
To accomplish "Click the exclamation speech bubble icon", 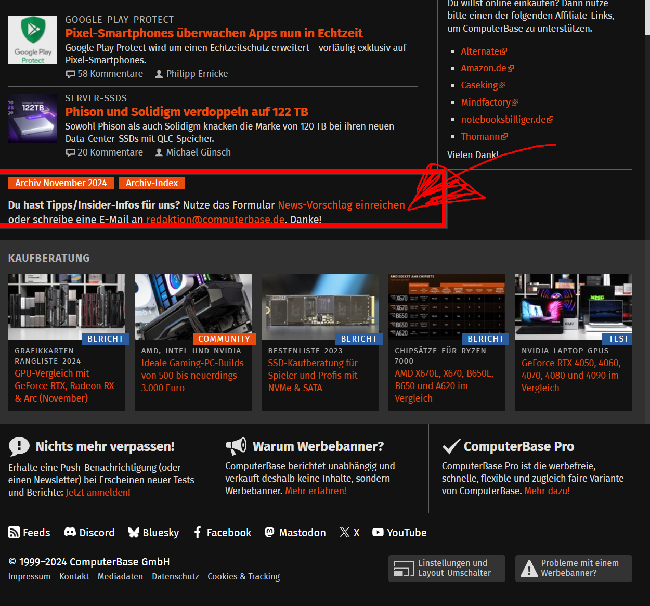I will click(x=19, y=446).
